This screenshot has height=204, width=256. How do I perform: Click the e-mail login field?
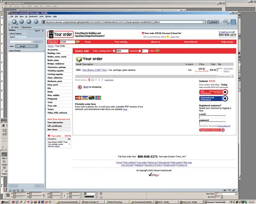click(x=212, y=117)
